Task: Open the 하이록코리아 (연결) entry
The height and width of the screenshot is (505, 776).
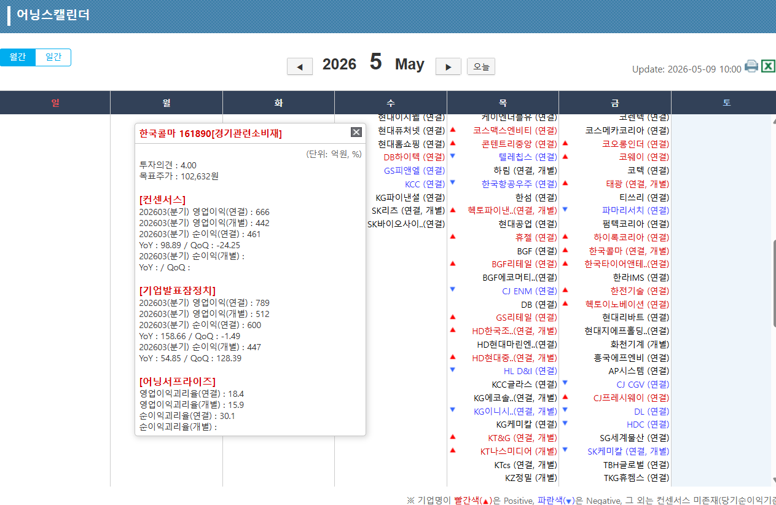Action: click(632, 237)
